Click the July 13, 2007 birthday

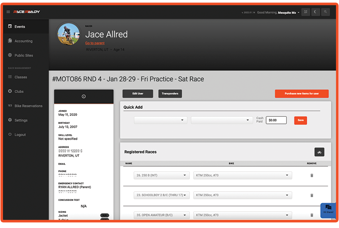coord(68,127)
